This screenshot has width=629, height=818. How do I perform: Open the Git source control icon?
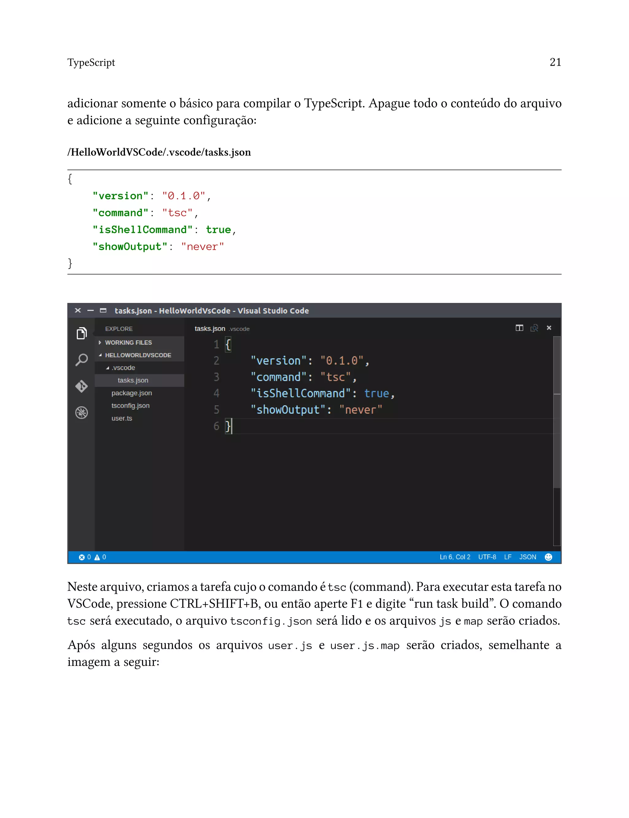coord(82,386)
